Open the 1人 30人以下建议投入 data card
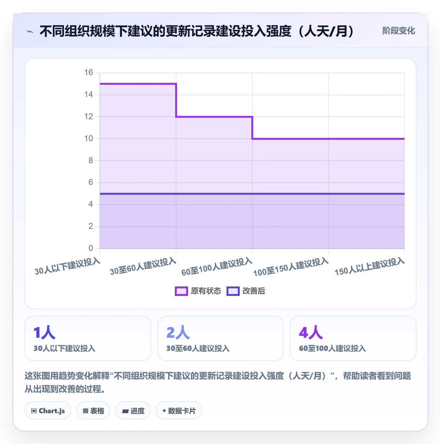Image resolution: width=441 pixels, height=444 pixels. (88, 338)
